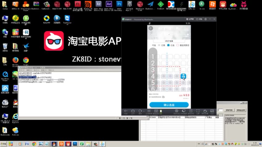Viewport: 262px width, 147px height.
Task: Open Adobe Photoshop desktop shortcut
Action: 119,4
